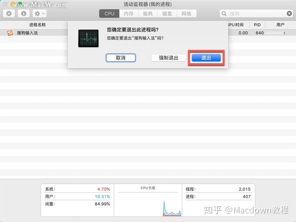The height and width of the screenshot is (222, 296).
Task: Switch to the CPU tab
Action: 109,14
